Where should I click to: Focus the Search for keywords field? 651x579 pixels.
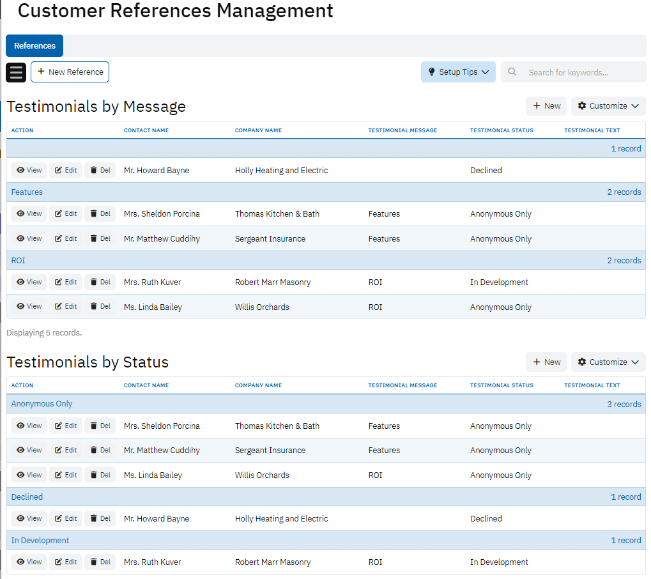[581, 72]
